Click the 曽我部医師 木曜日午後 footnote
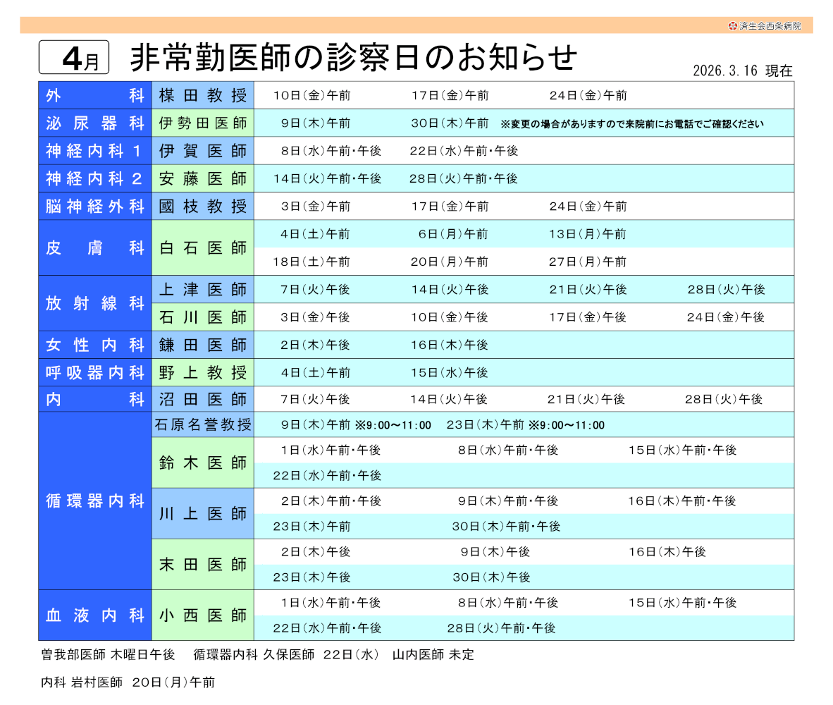 [108, 655]
